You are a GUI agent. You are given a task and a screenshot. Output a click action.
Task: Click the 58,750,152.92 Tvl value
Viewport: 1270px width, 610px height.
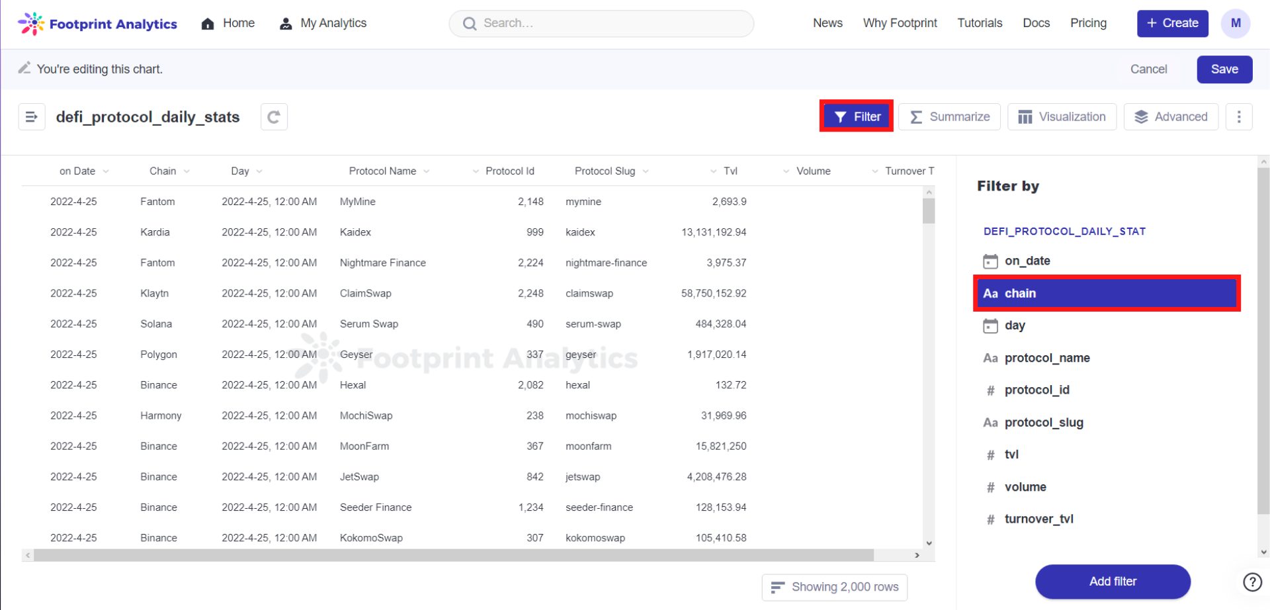[x=714, y=294]
